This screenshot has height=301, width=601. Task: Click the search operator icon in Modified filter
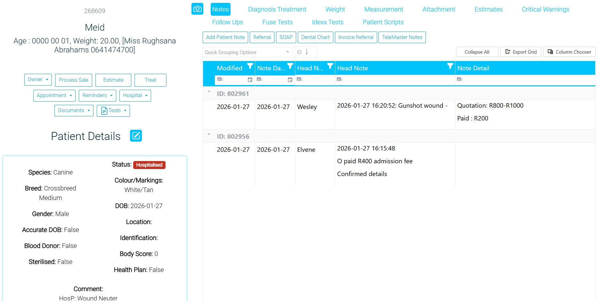point(220,79)
